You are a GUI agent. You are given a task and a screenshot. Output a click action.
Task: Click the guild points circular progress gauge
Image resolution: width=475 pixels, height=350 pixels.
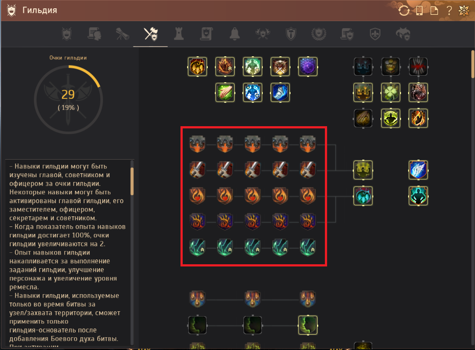pyautogui.click(x=69, y=99)
